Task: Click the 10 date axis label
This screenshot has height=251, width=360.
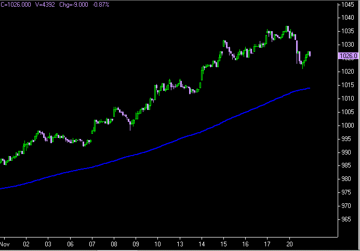Action: click(157, 244)
